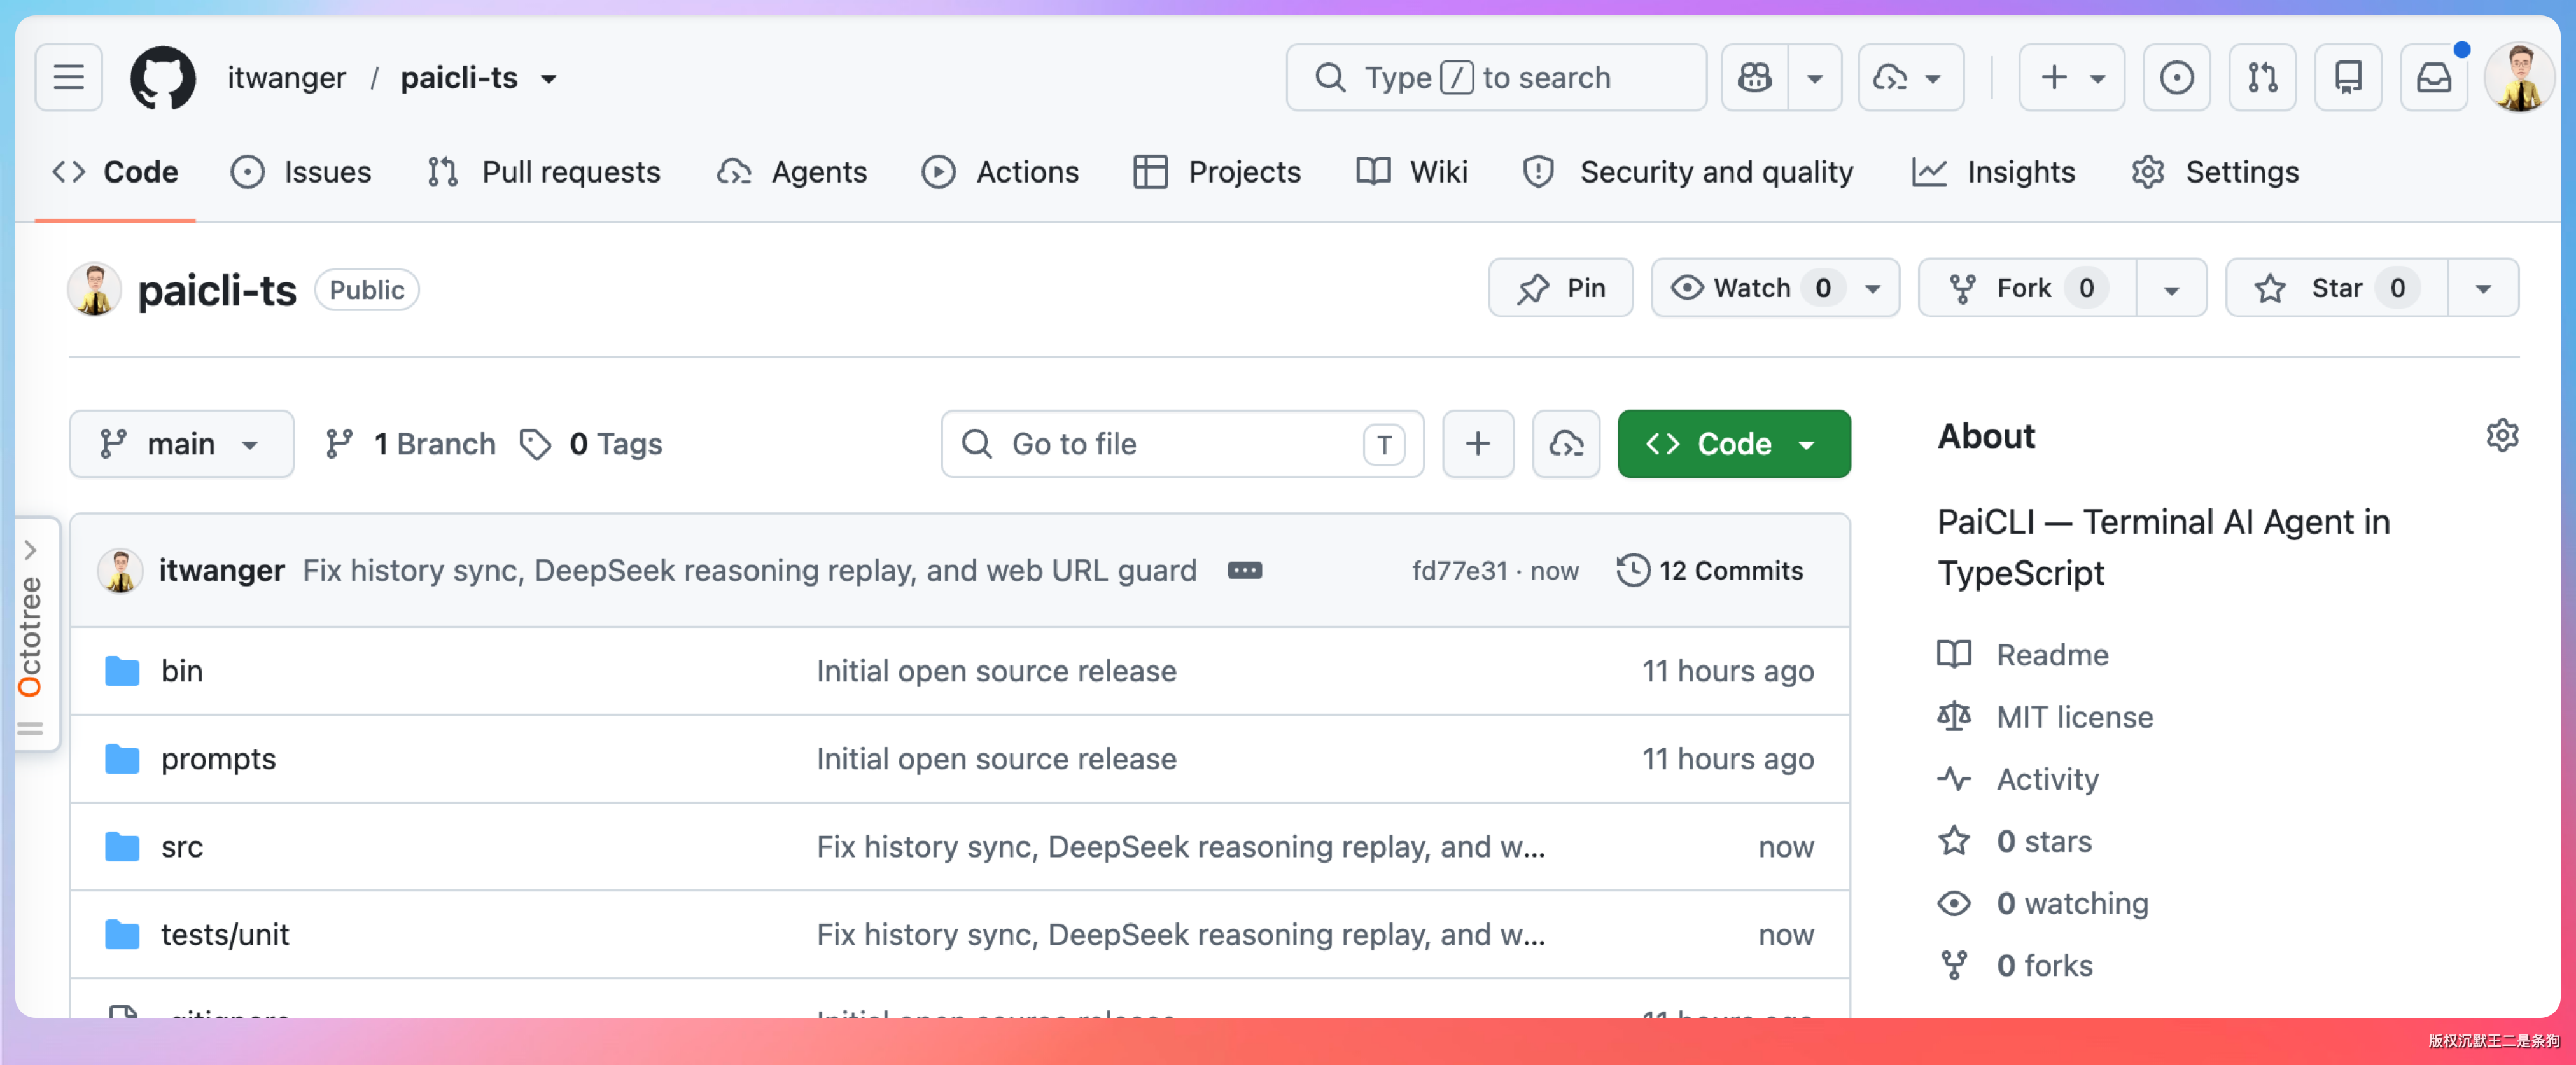This screenshot has height=1065, width=2576.
Task: Open latest commit message link in header row
Action: 750,570
